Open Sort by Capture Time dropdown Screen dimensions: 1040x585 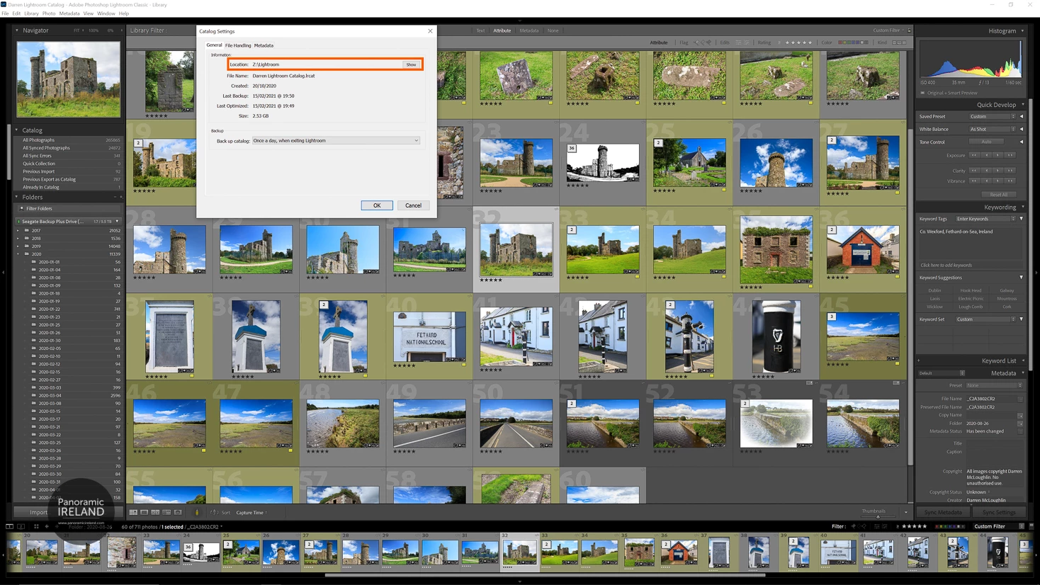(x=251, y=513)
